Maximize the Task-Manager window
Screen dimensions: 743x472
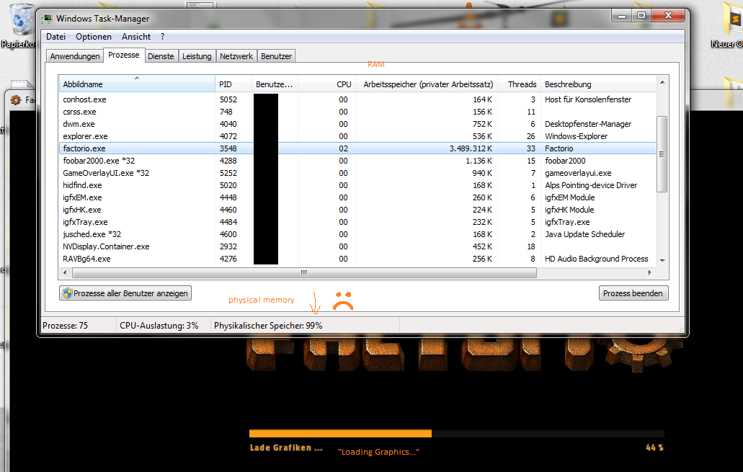coord(641,16)
